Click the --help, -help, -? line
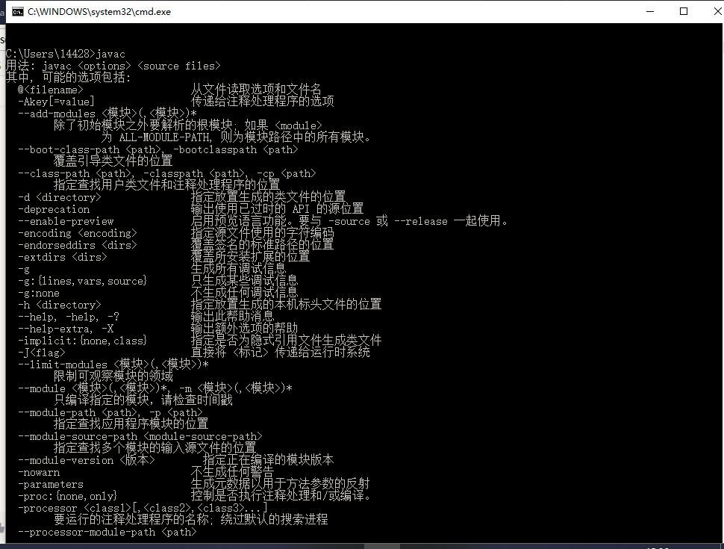This screenshot has height=549, width=724. click(x=69, y=317)
